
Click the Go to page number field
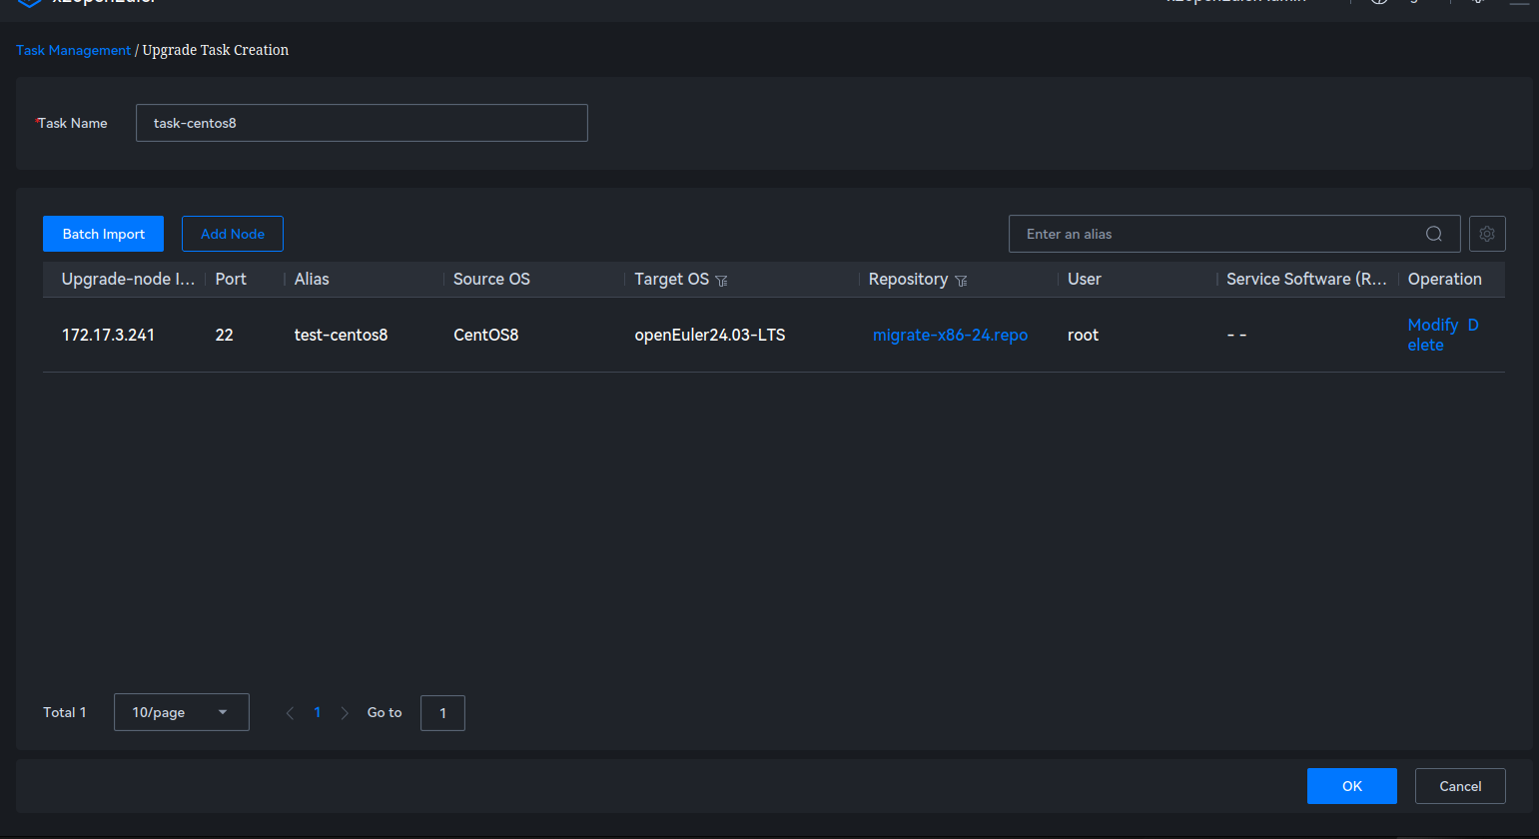coord(442,713)
